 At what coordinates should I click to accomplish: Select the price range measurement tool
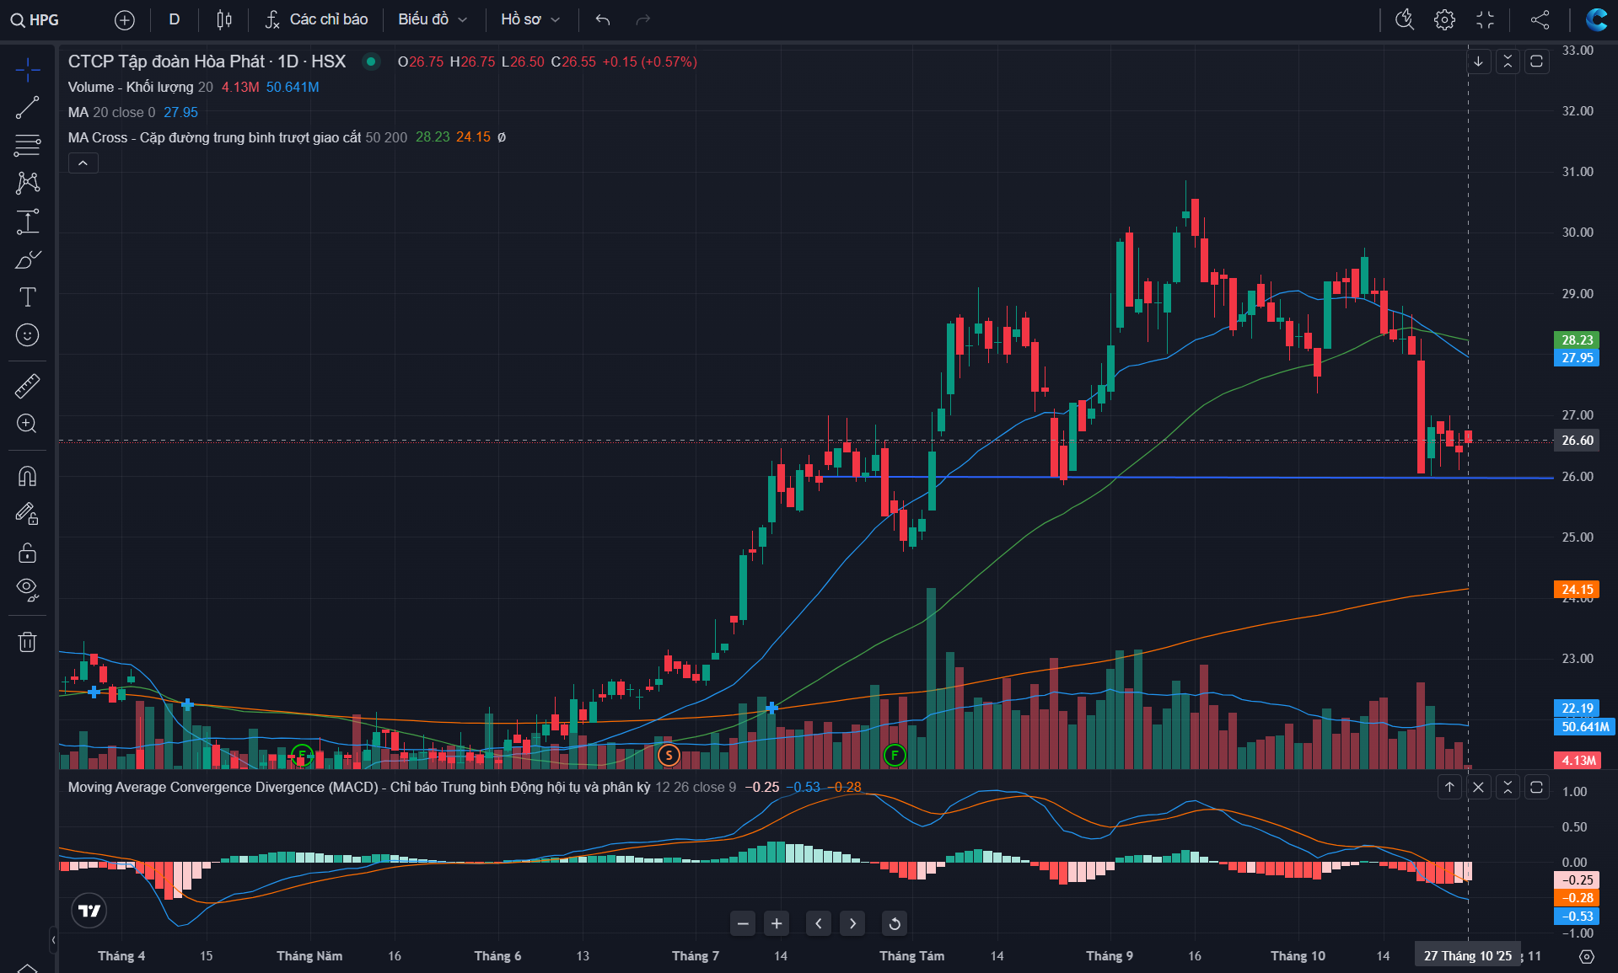coord(28,222)
